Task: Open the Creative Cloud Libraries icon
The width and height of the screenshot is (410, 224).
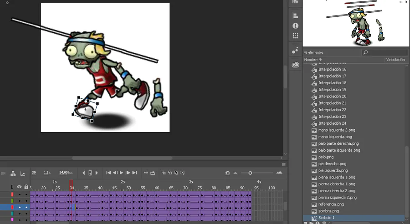Action: (296, 65)
